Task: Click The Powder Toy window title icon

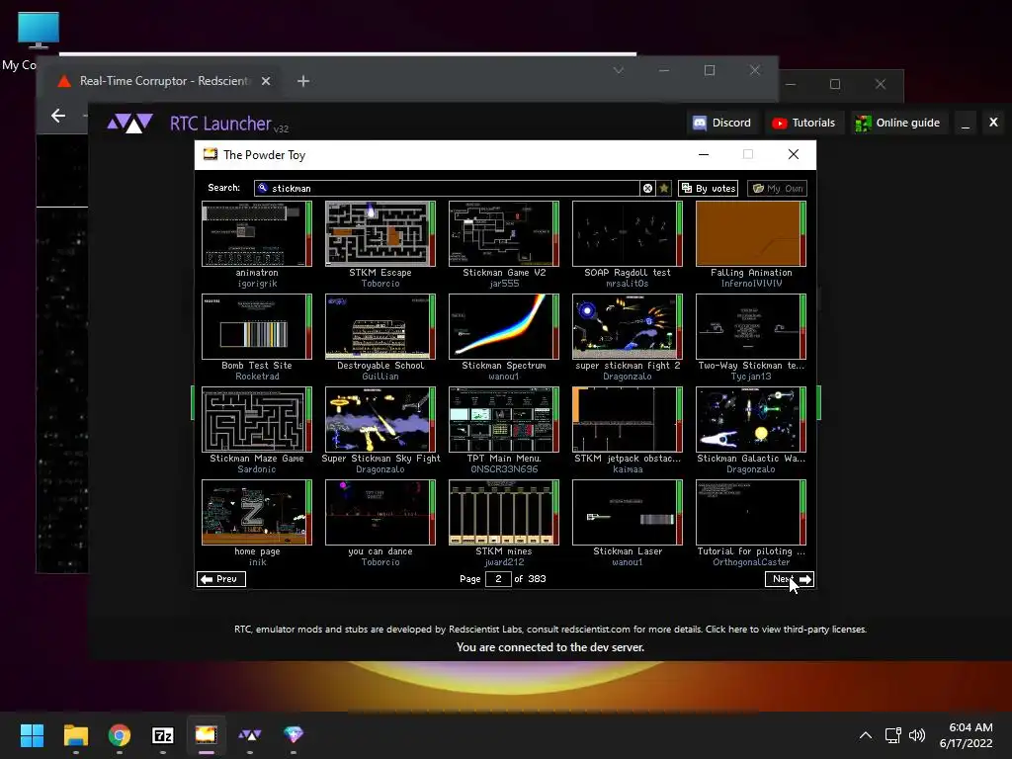Action: coord(211,154)
